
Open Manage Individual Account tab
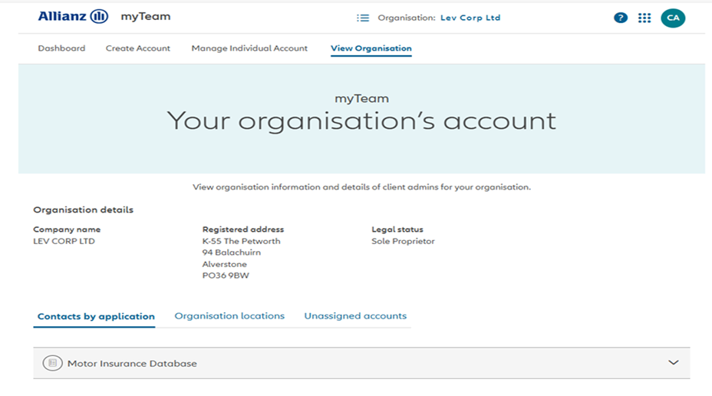tap(249, 48)
